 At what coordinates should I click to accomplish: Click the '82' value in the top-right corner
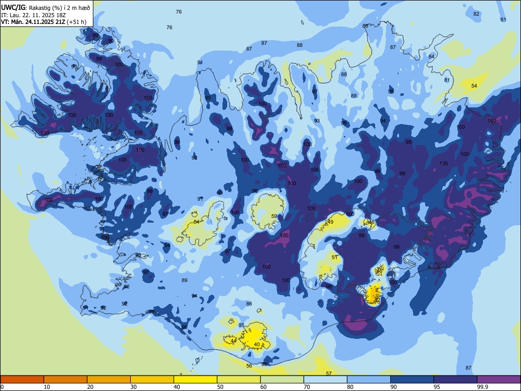point(477,14)
